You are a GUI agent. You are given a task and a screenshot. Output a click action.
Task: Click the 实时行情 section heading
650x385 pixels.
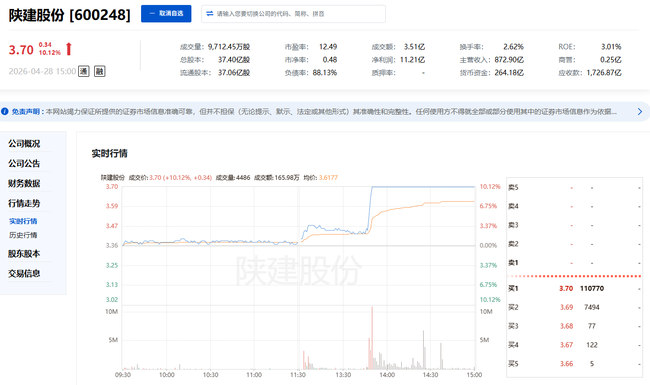tap(110, 153)
